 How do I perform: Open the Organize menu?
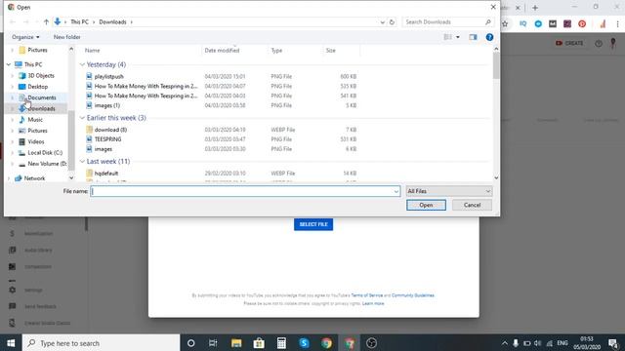coord(25,37)
